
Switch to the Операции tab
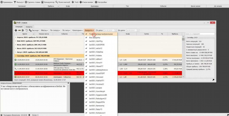coord(19,27)
